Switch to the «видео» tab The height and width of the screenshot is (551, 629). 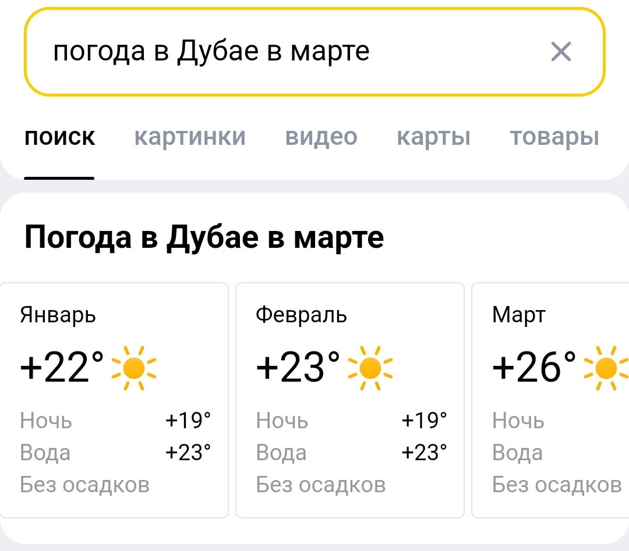click(x=321, y=137)
